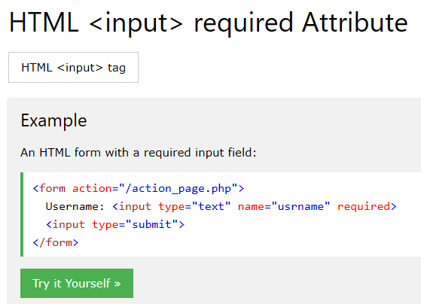This screenshot has height=304, width=421.
Task: Click the code line <form action="/action_page.php">
Action: [139, 189]
